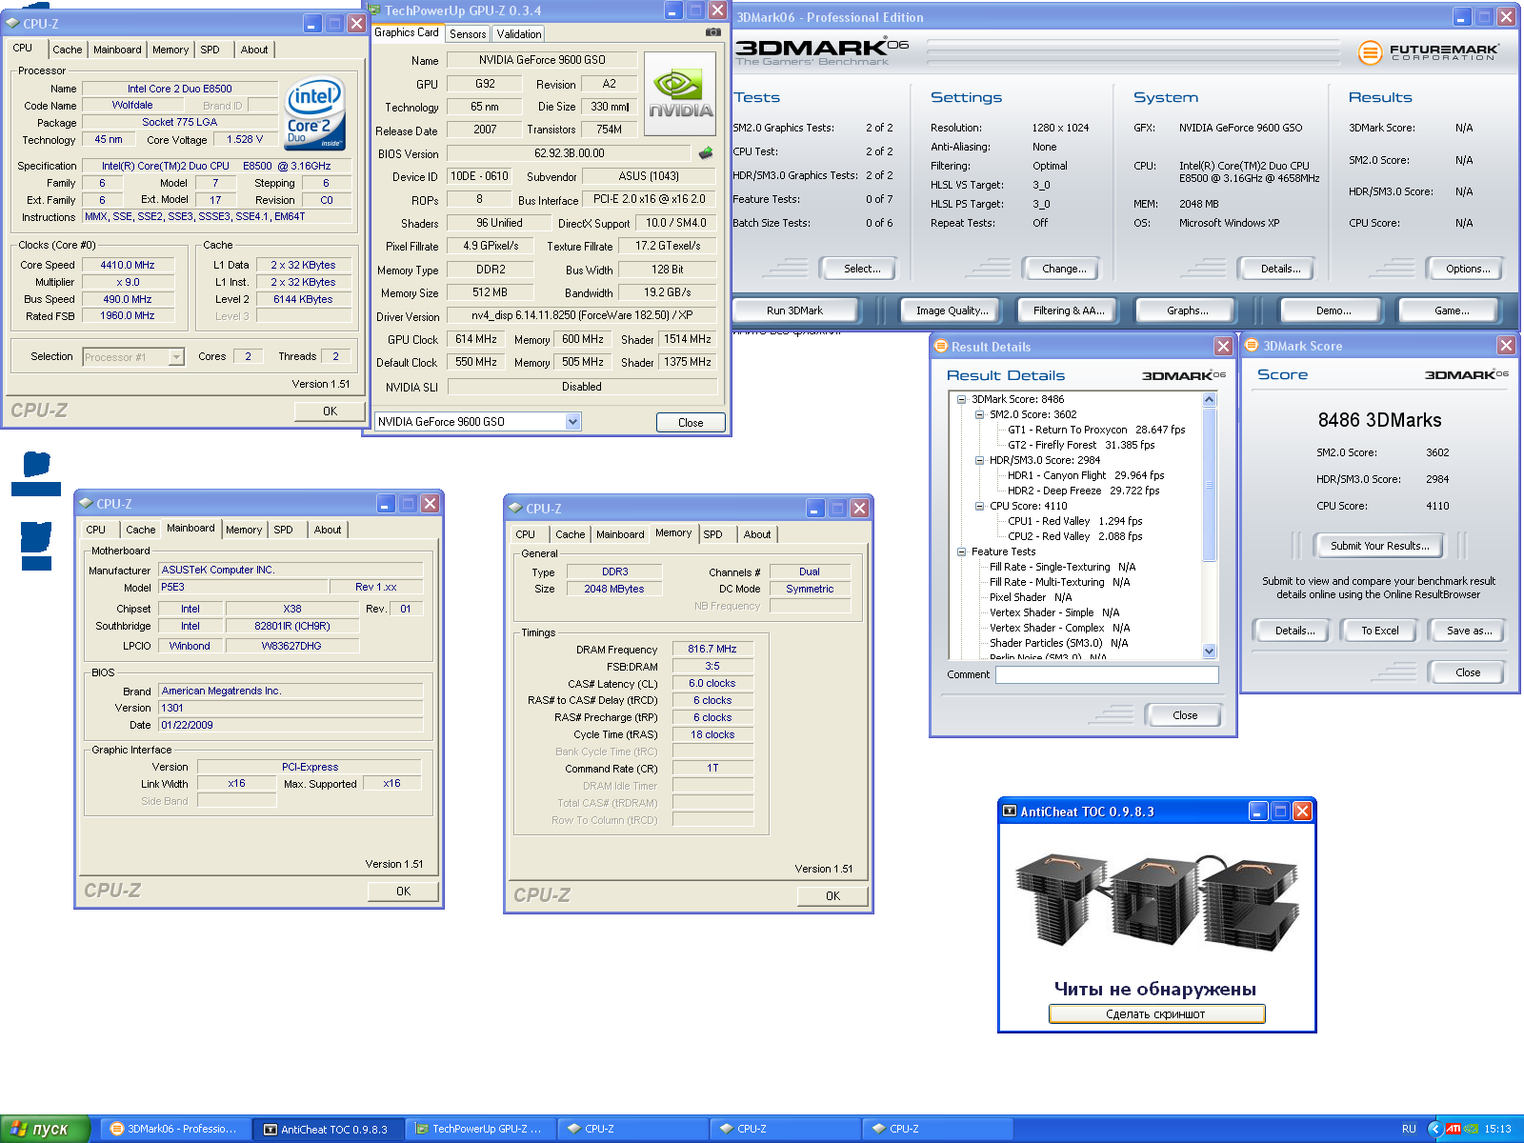Open the GeForce 9600 GSO dropdown in GPU-Z
The image size is (1524, 1143).
coord(572,421)
